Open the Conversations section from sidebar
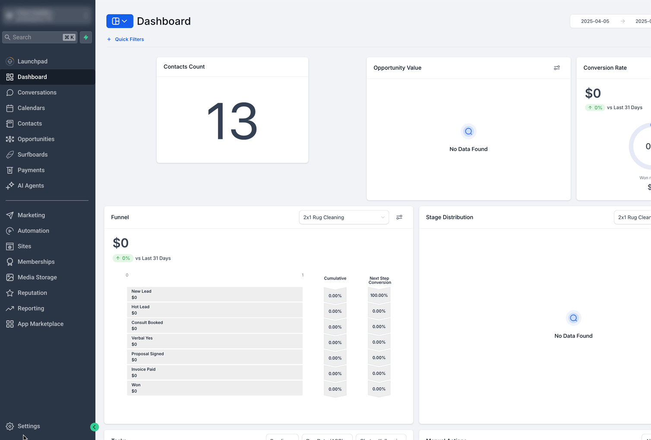The height and width of the screenshot is (440, 651). click(37, 92)
